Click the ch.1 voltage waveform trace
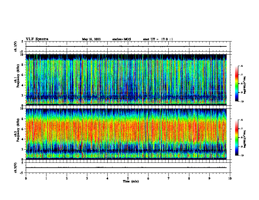The image size is (259, 200). (126, 46)
